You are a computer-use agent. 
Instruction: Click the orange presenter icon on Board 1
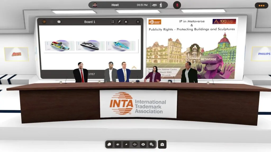pos(44,22)
